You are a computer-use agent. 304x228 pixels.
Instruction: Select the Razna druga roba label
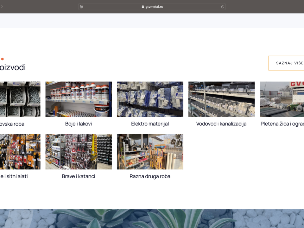[150, 176]
